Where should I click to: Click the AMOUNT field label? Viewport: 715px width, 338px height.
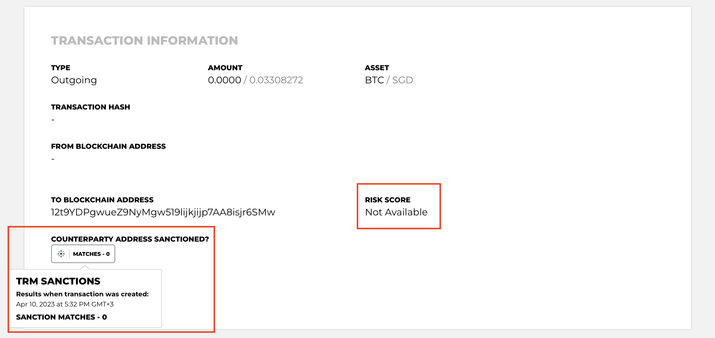[x=225, y=68]
